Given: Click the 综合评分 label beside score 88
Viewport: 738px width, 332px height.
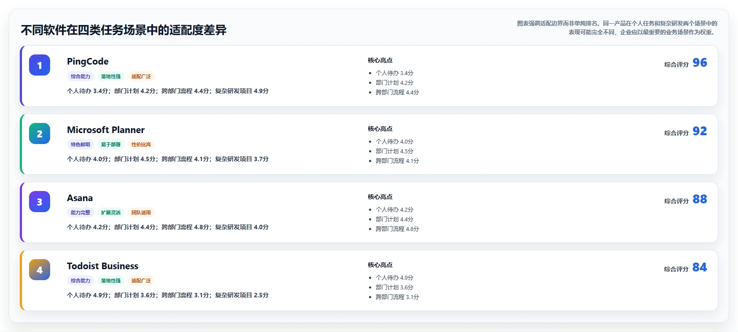Looking at the screenshot, I should pyautogui.click(x=676, y=201).
